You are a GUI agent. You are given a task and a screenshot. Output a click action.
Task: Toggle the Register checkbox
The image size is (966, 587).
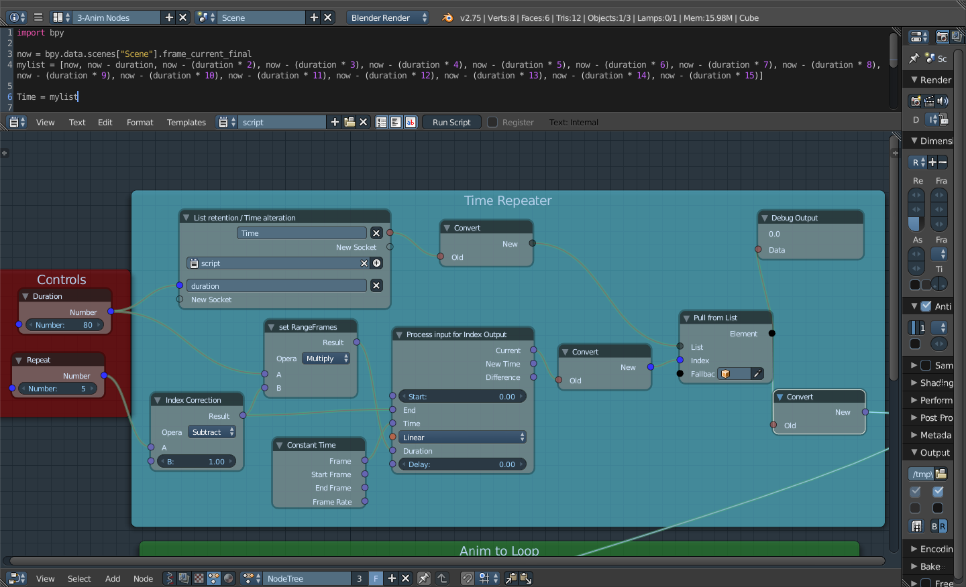492,122
